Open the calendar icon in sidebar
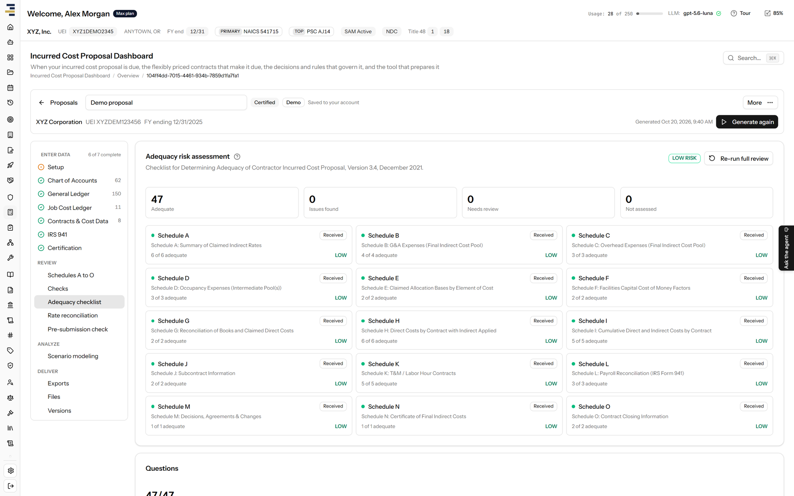The image size is (794, 496). point(10,88)
